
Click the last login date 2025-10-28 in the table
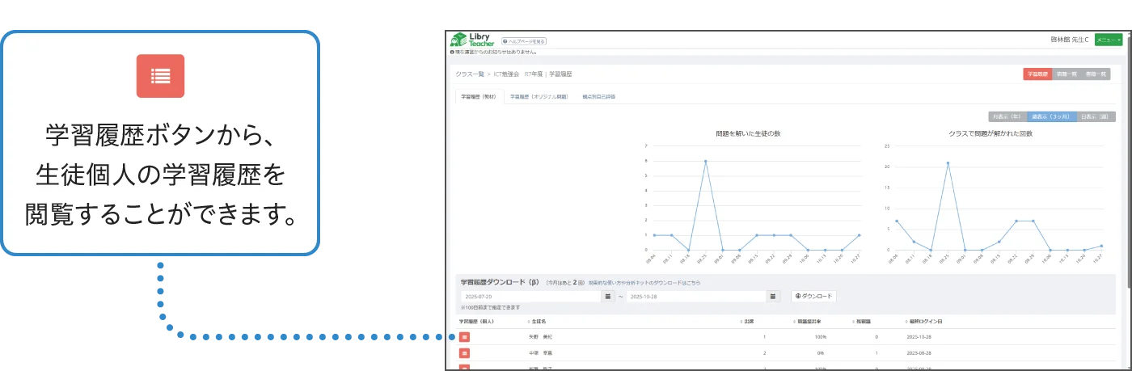(x=921, y=337)
